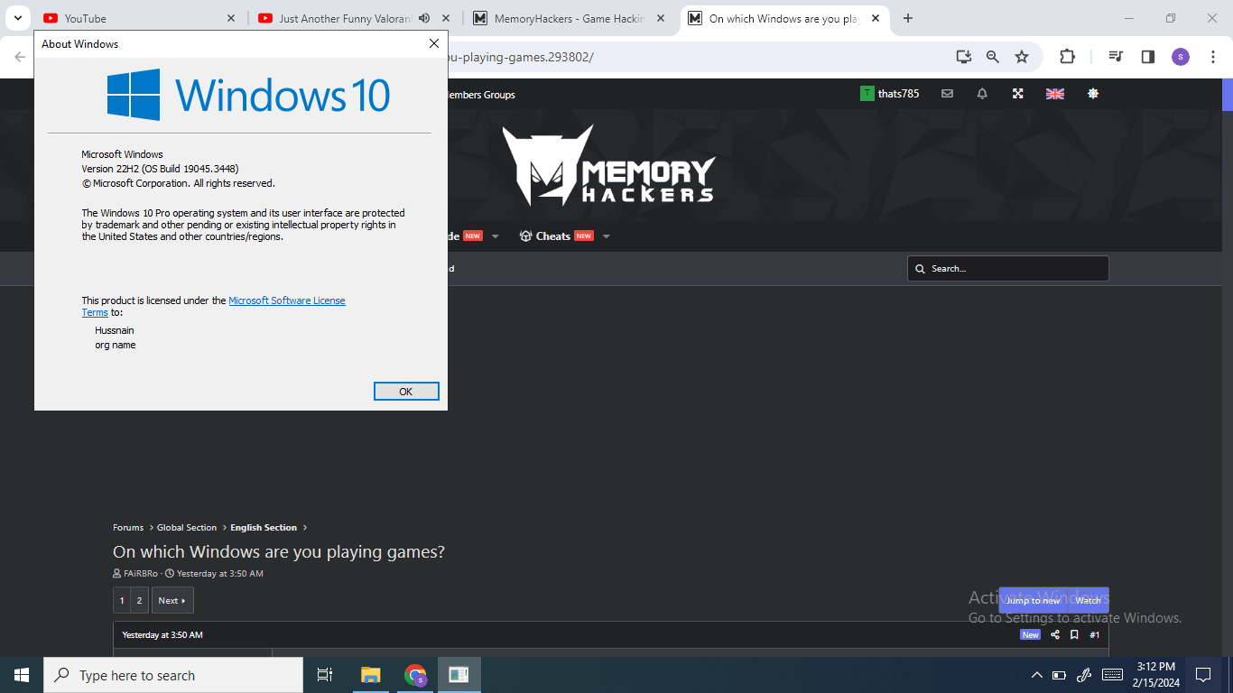Open File Explorer from the taskbar
This screenshot has height=693, width=1233.
370,675
